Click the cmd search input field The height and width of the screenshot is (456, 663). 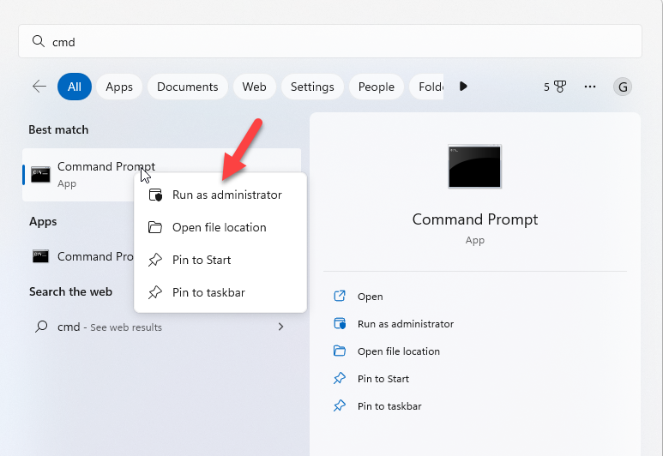click(x=330, y=41)
